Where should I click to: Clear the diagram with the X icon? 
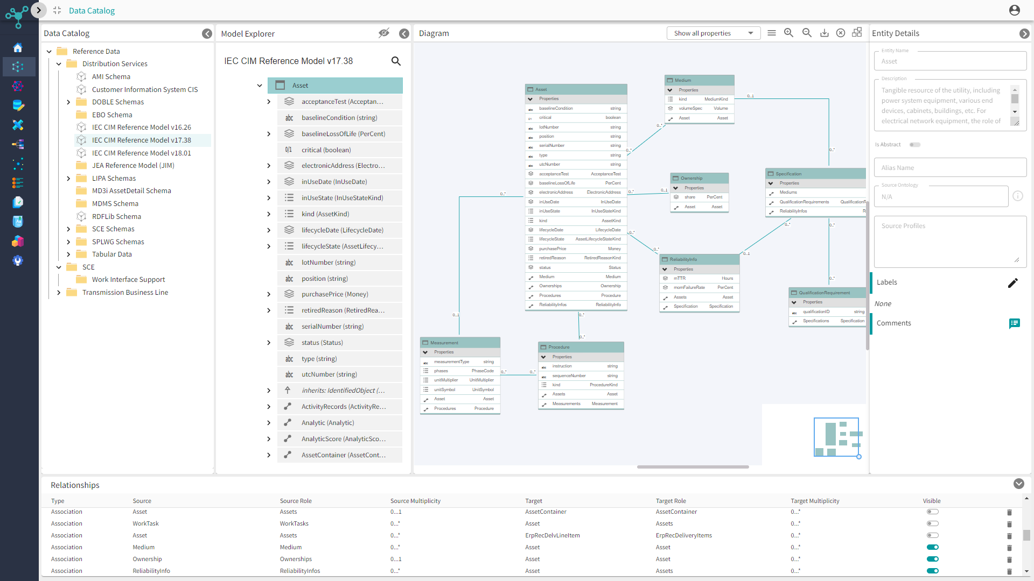tap(840, 33)
